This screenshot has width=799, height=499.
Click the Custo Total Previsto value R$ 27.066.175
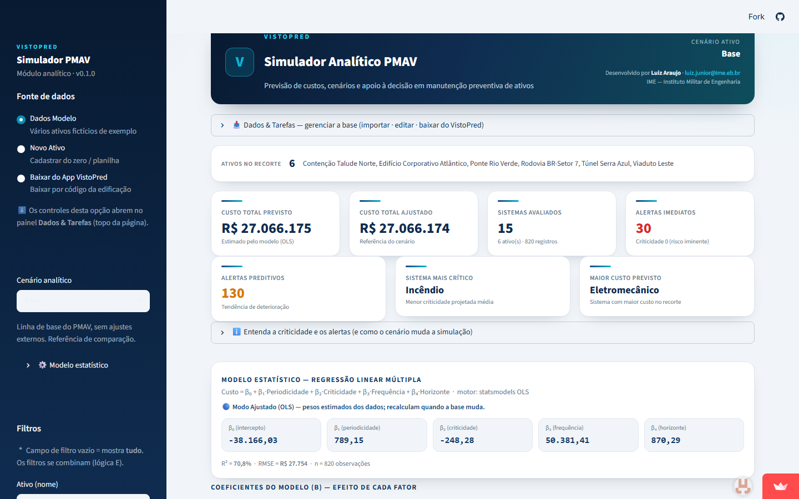click(266, 228)
